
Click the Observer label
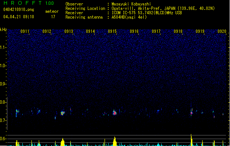point(74,4)
